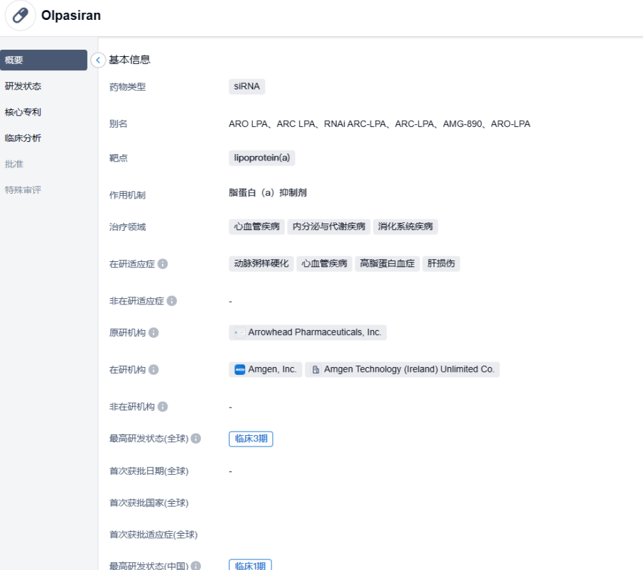Click info icon beside 在研机构
The width and height of the screenshot is (643, 570).
click(153, 370)
